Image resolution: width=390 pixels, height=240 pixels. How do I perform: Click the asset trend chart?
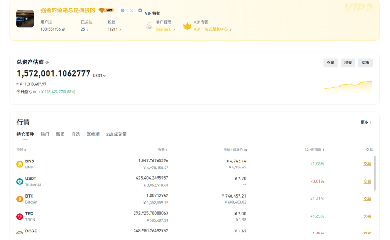click(x=348, y=86)
